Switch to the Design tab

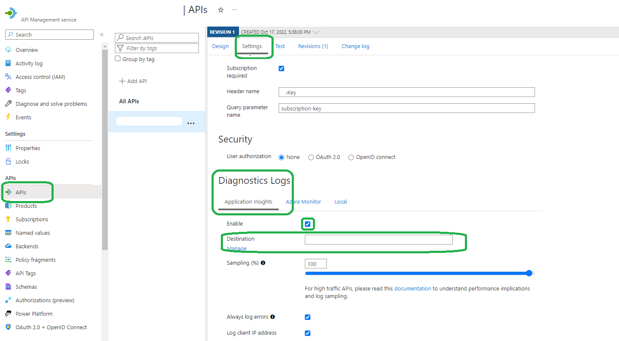click(x=220, y=46)
